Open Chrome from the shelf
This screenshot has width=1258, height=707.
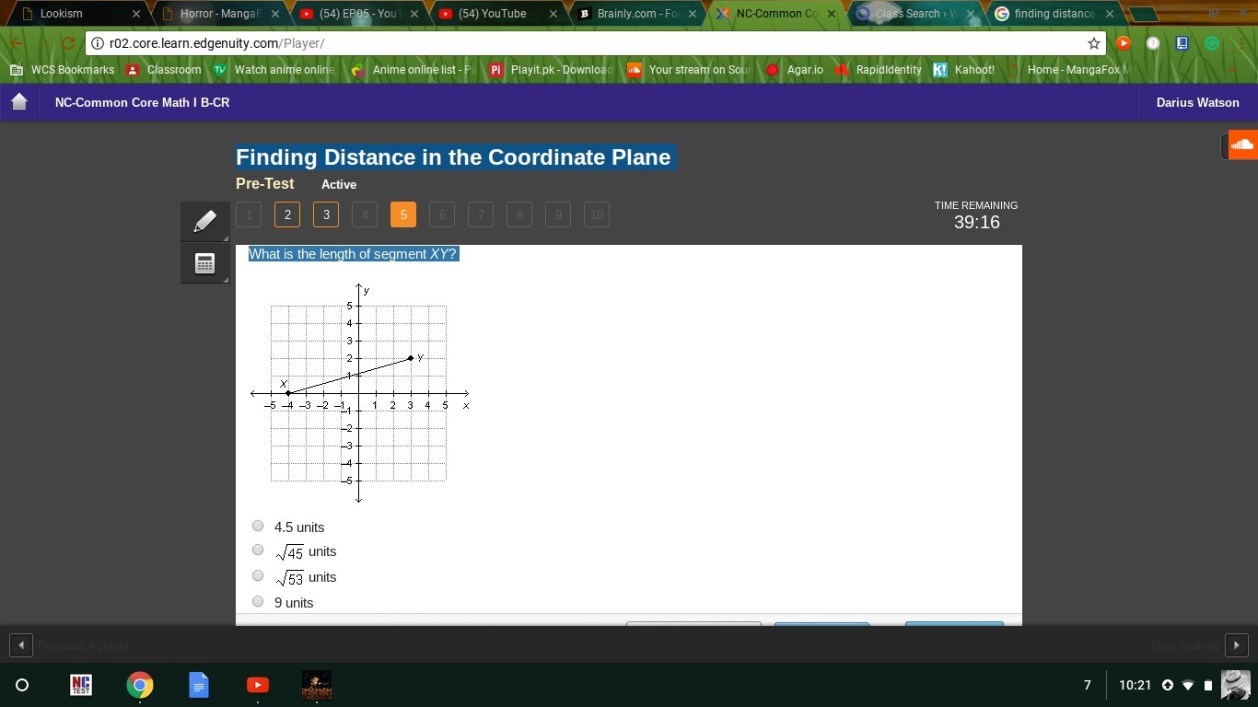[140, 685]
